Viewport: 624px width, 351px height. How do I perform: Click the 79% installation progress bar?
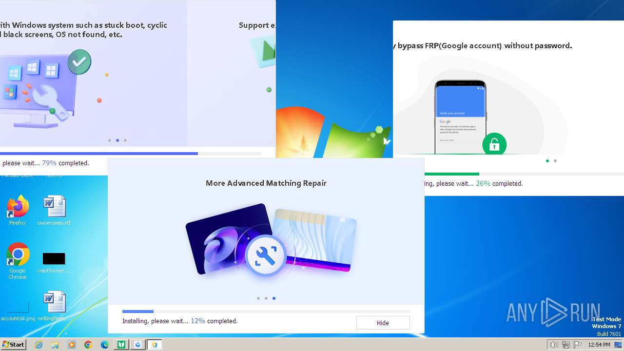pos(130,154)
